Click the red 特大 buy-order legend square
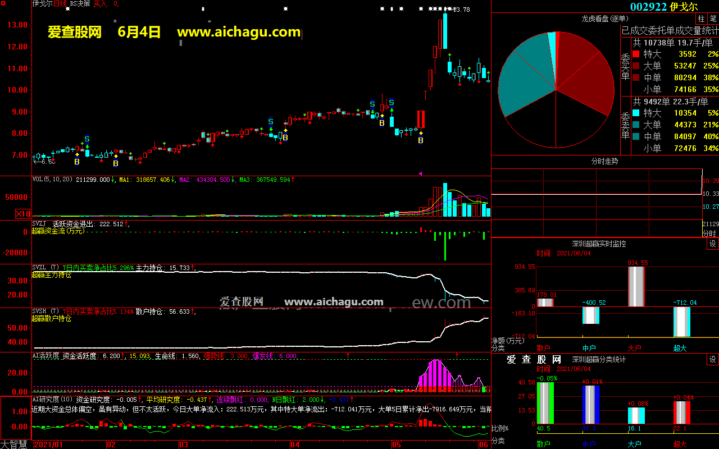 pyautogui.click(x=636, y=54)
